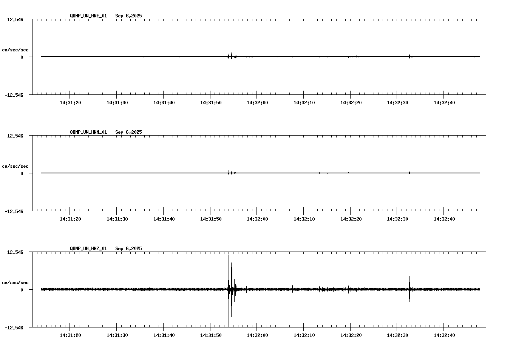Click the QDNP_UW_HNN_01 channel label
513x349 pixels.
88,132
